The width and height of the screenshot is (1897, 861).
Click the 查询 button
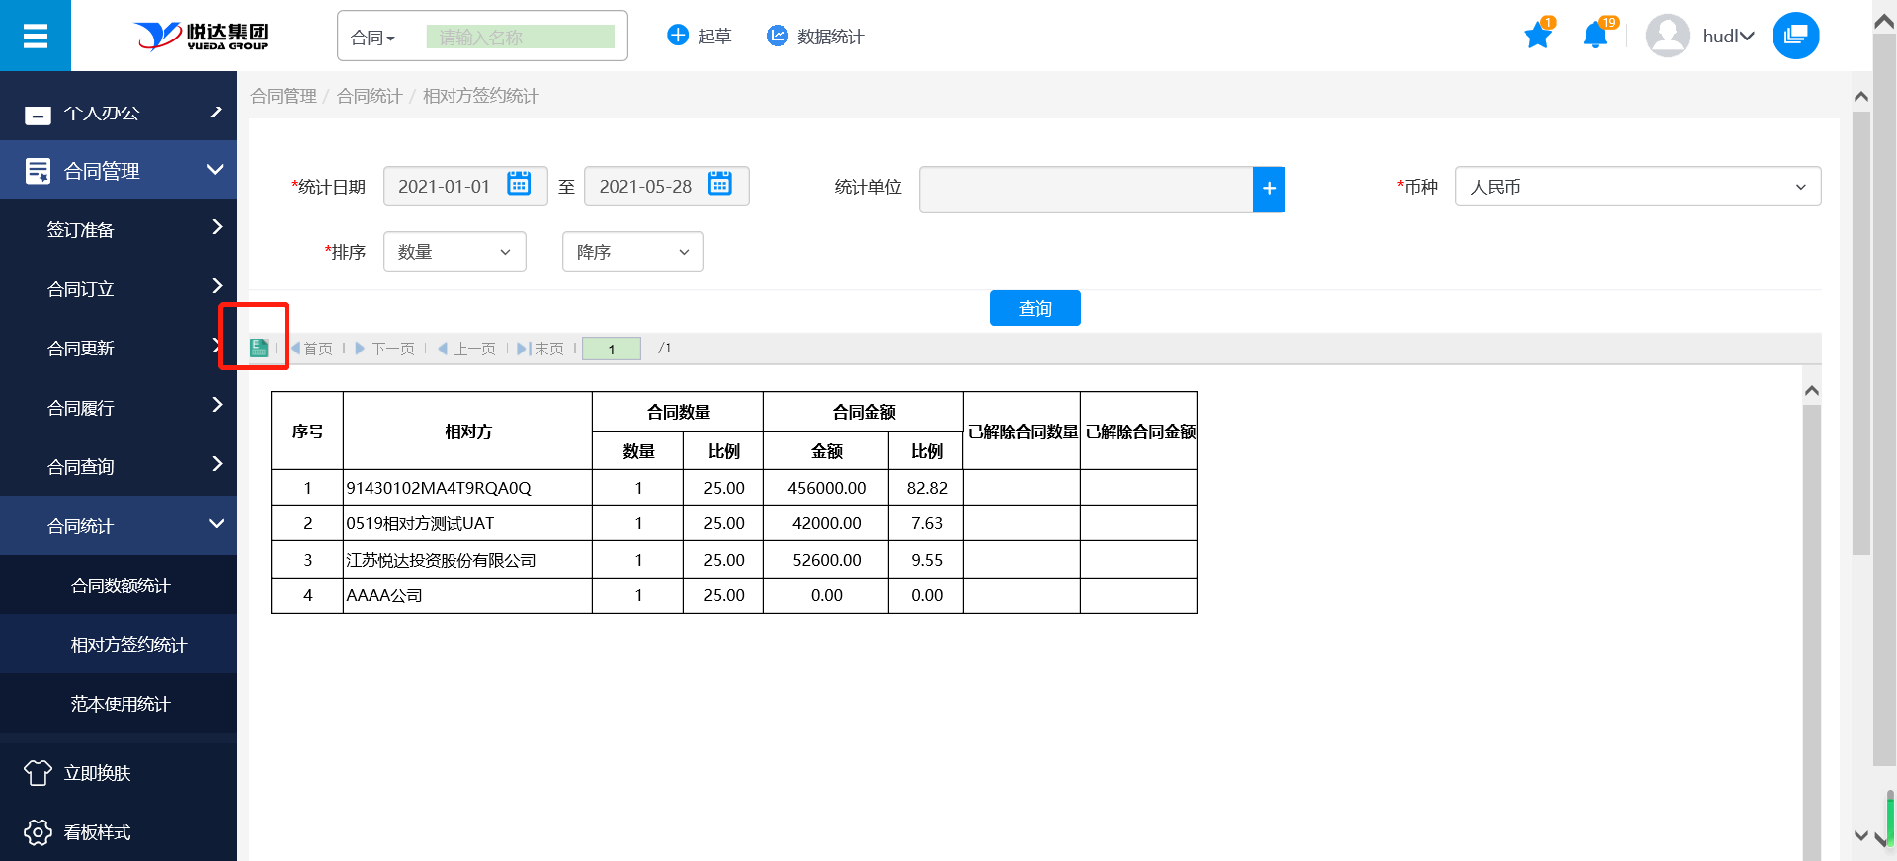tap(1034, 308)
